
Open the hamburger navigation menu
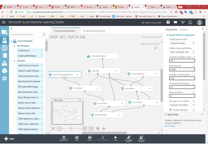(x=4, y=22)
